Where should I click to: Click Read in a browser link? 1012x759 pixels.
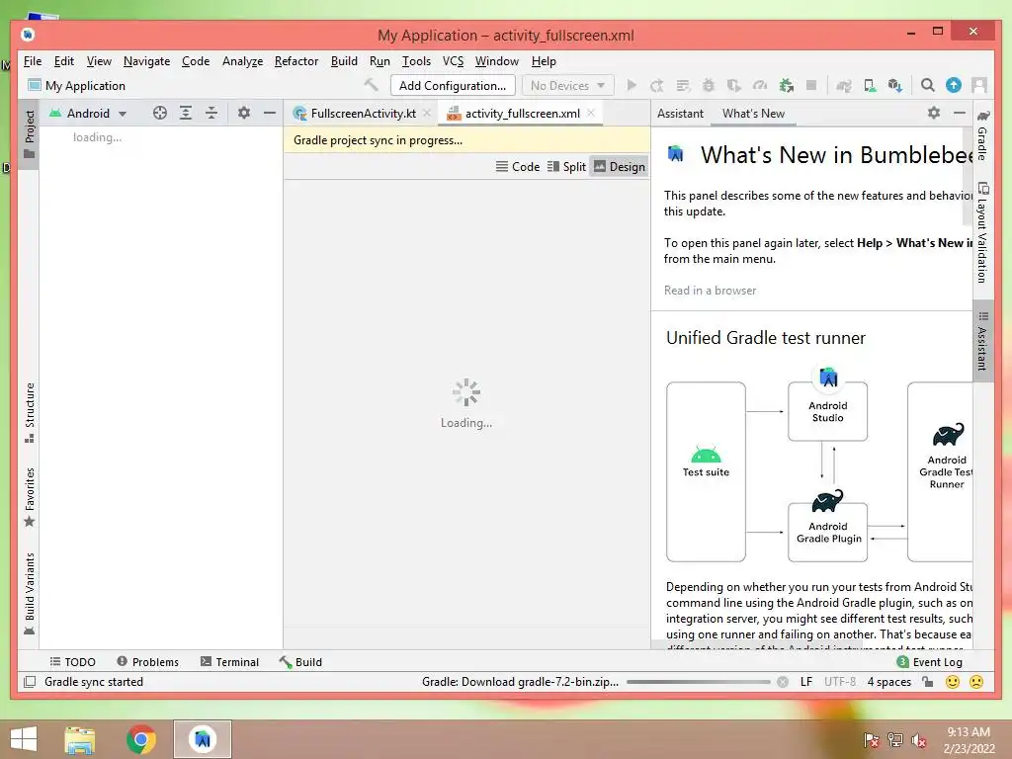710,291
